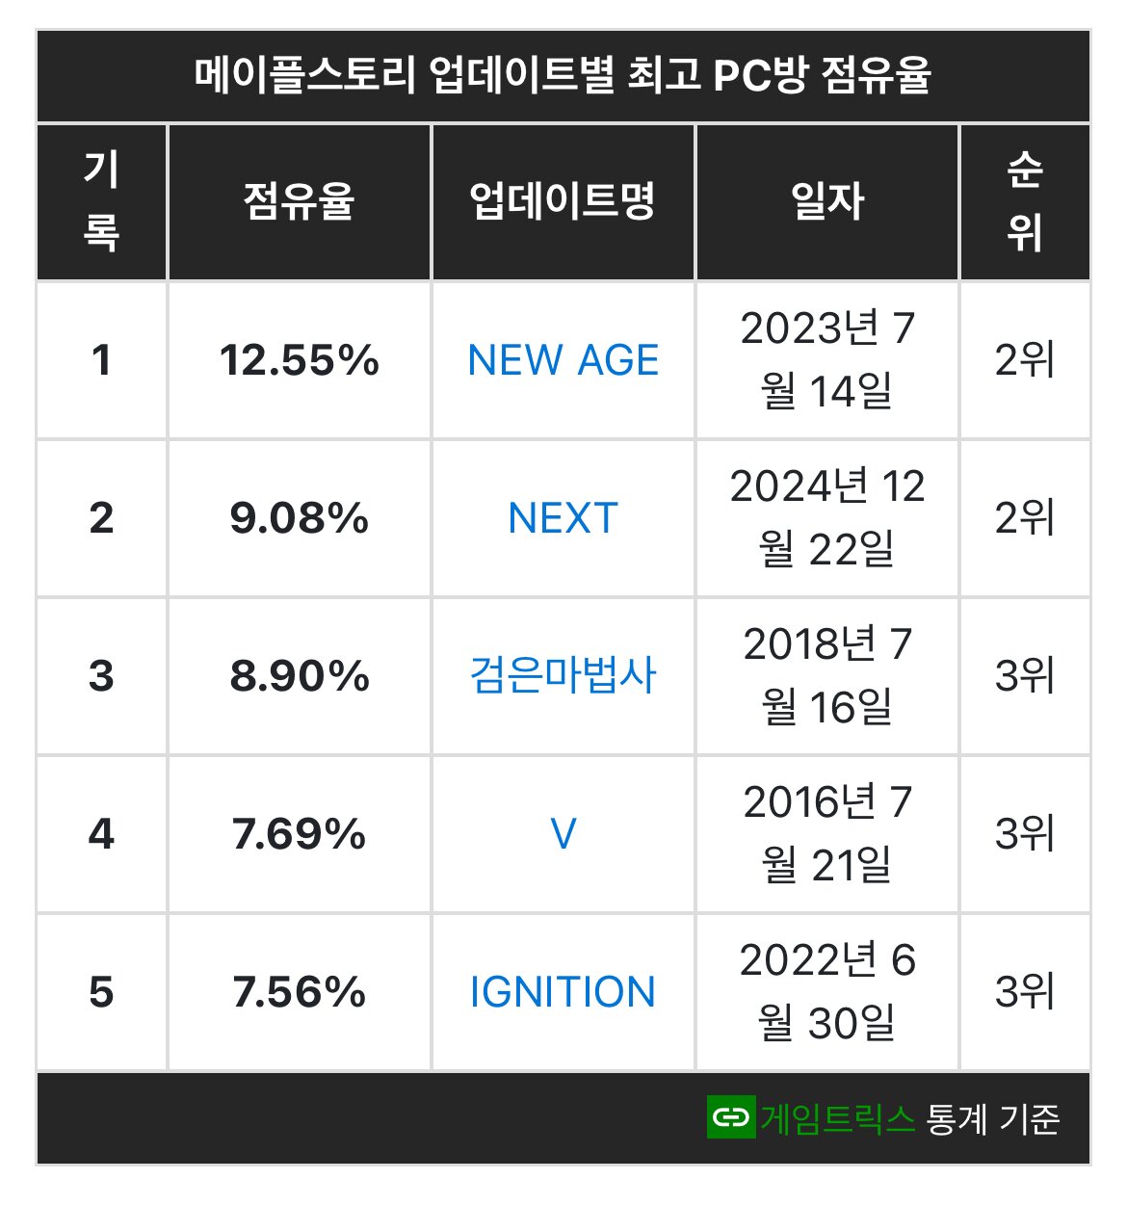Open the 게임트릭스 source link

[837, 1118]
